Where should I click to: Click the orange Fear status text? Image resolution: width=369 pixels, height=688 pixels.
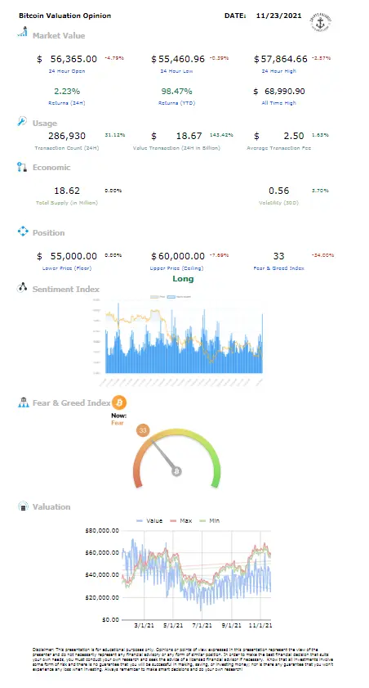tap(118, 423)
